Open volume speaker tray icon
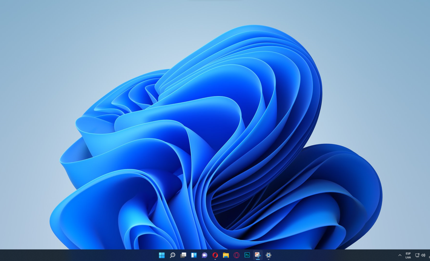Image resolution: width=430 pixels, height=261 pixels. (423, 255)
